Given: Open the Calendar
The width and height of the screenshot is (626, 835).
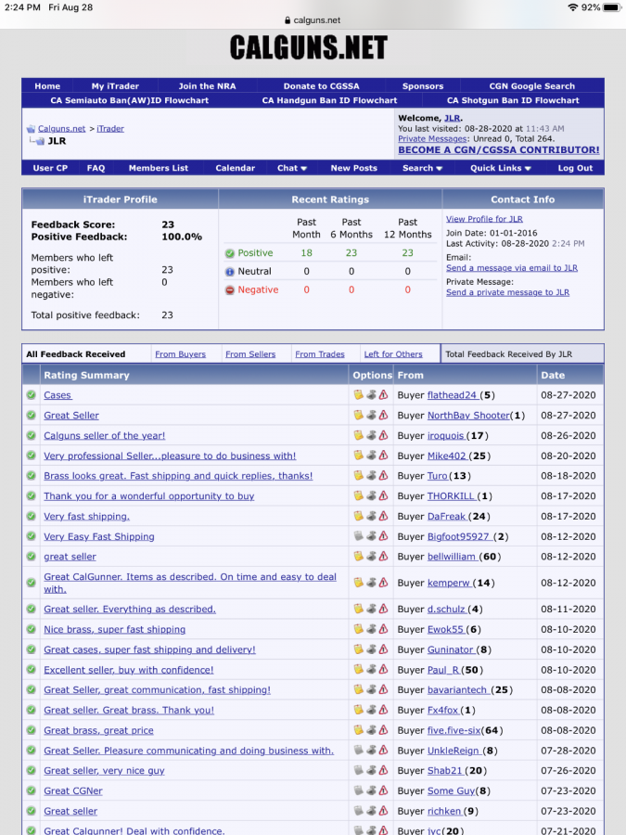Looking at the screenshot, I should tap(235, 168).
